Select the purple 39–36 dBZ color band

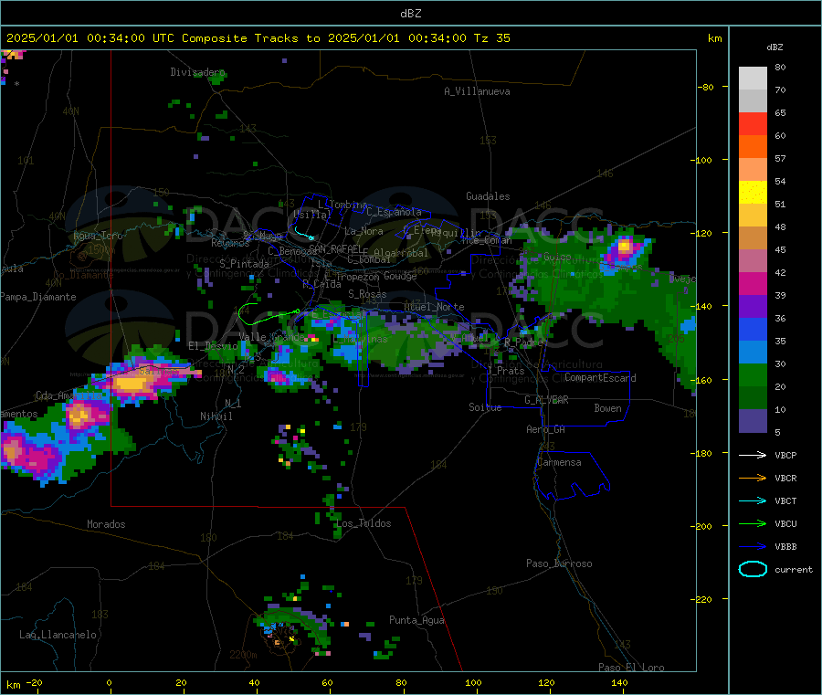pos(753,306)
